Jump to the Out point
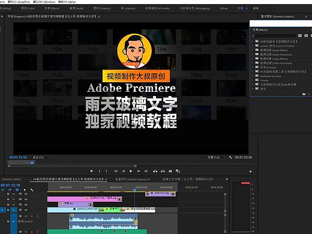The height and width of the screenshot is (234, 312). [x=146, y=171]
